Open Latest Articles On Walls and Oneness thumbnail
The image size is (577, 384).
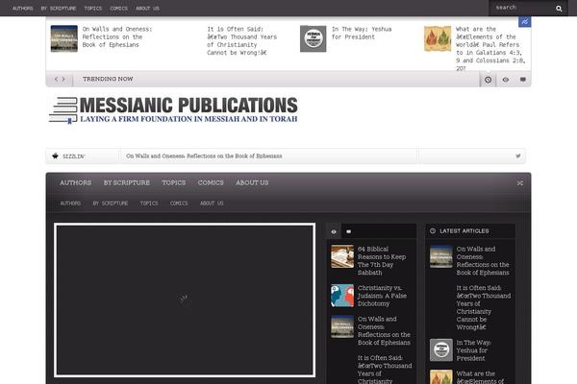pyautogui.click(x=441, y=256)
